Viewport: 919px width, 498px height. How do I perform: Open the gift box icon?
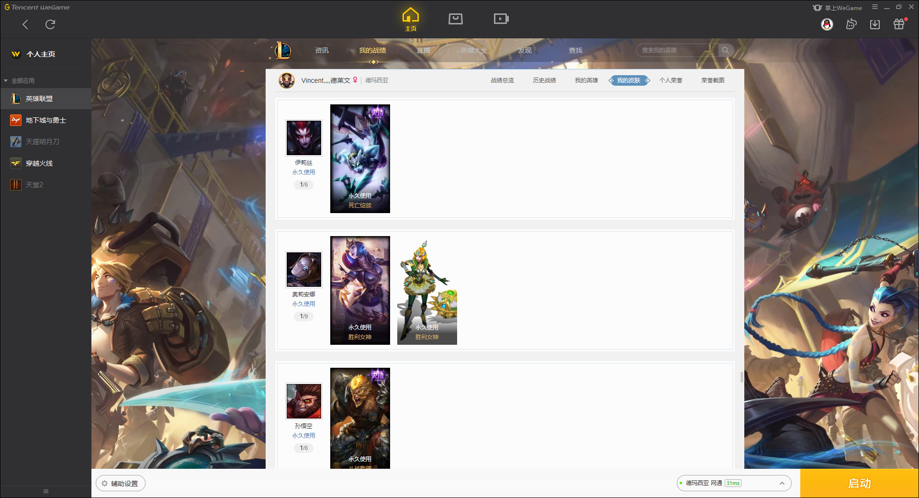(899, 24)
